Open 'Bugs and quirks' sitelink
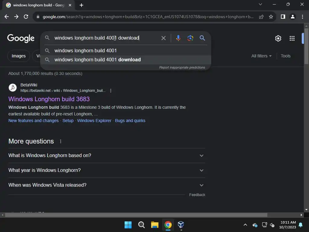 click(x=130, y=121)
